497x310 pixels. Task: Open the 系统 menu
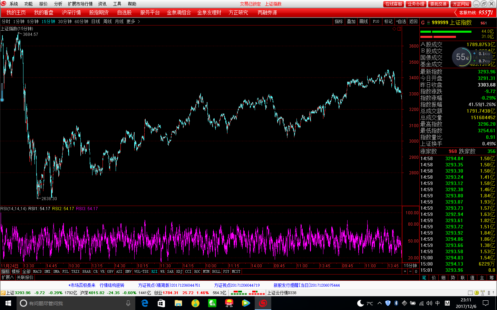[14, 4]
